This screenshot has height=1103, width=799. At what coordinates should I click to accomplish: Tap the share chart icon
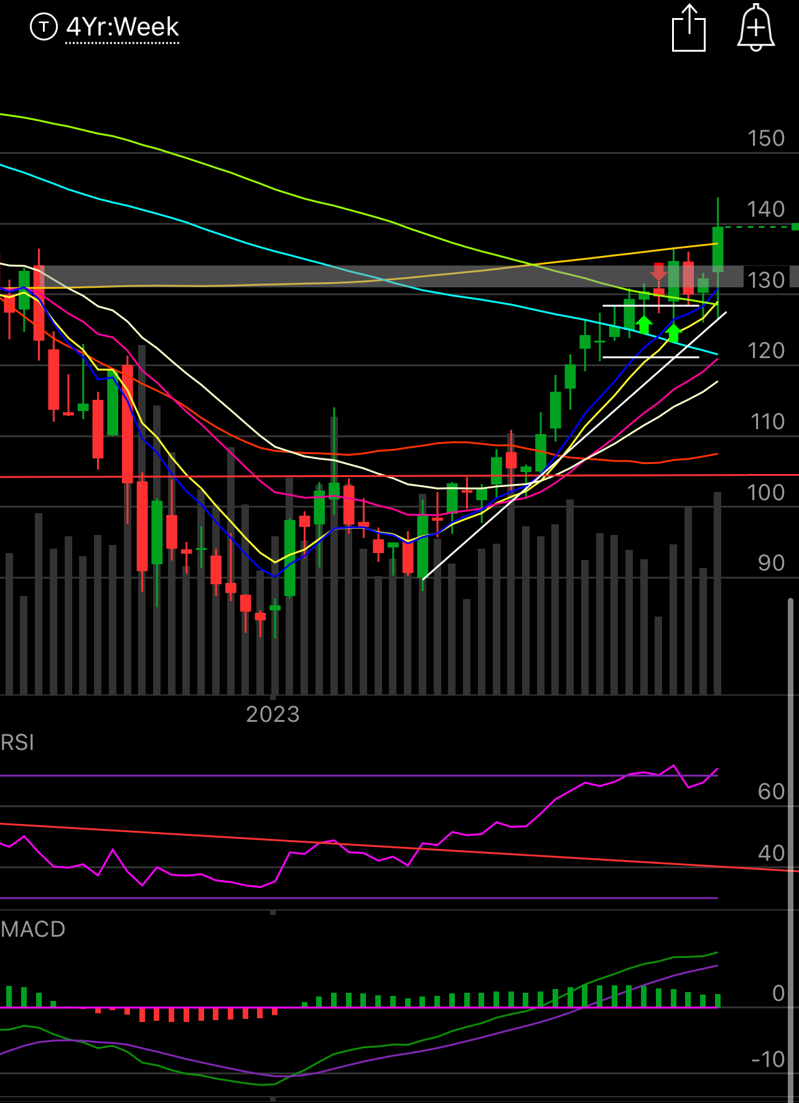[689, 27]
